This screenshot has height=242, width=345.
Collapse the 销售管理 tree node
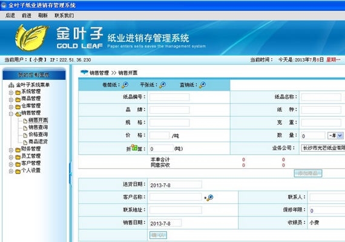pyautogui.click(x=11, y=114)
